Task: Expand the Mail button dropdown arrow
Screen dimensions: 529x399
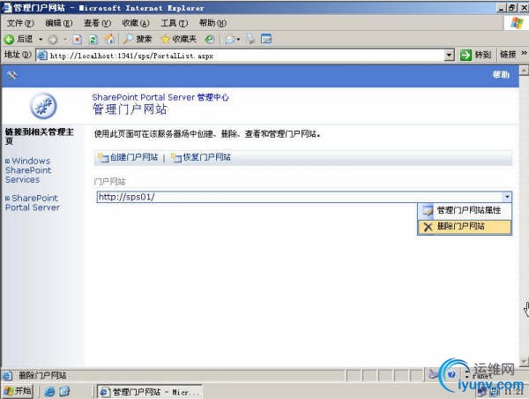Action: click(x=238, y=40)
